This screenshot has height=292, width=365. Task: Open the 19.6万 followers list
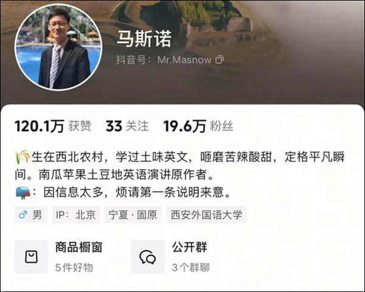[x=198, y=126]
